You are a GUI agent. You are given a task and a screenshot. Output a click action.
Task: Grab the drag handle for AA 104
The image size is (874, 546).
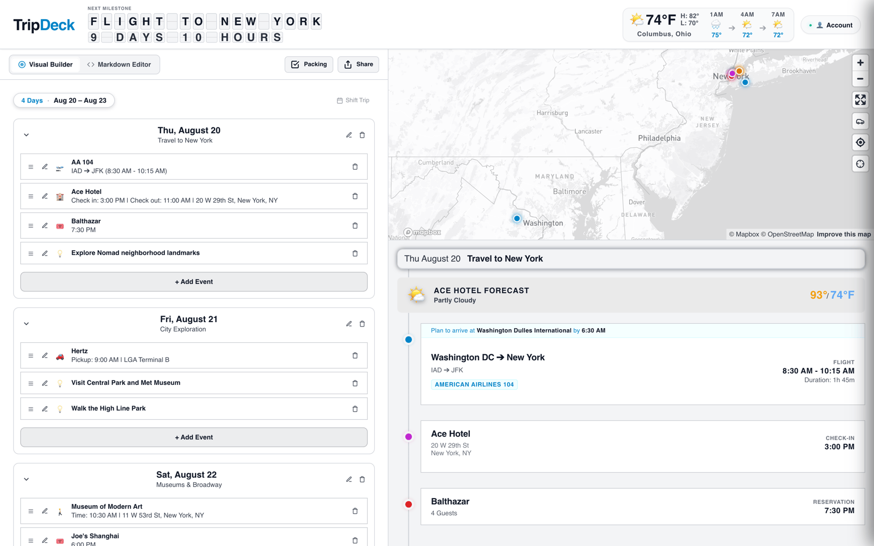click(31, 167)
